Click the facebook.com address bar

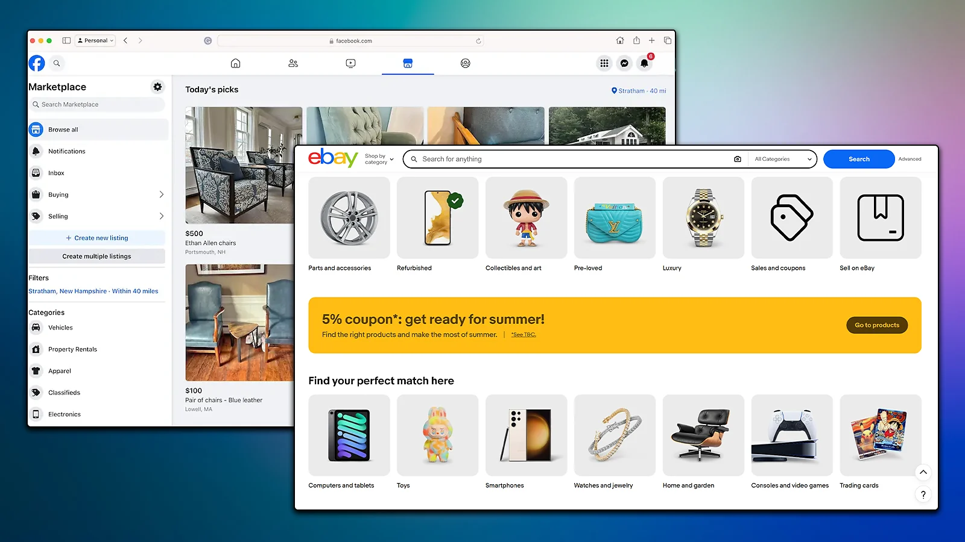(350, 41)
